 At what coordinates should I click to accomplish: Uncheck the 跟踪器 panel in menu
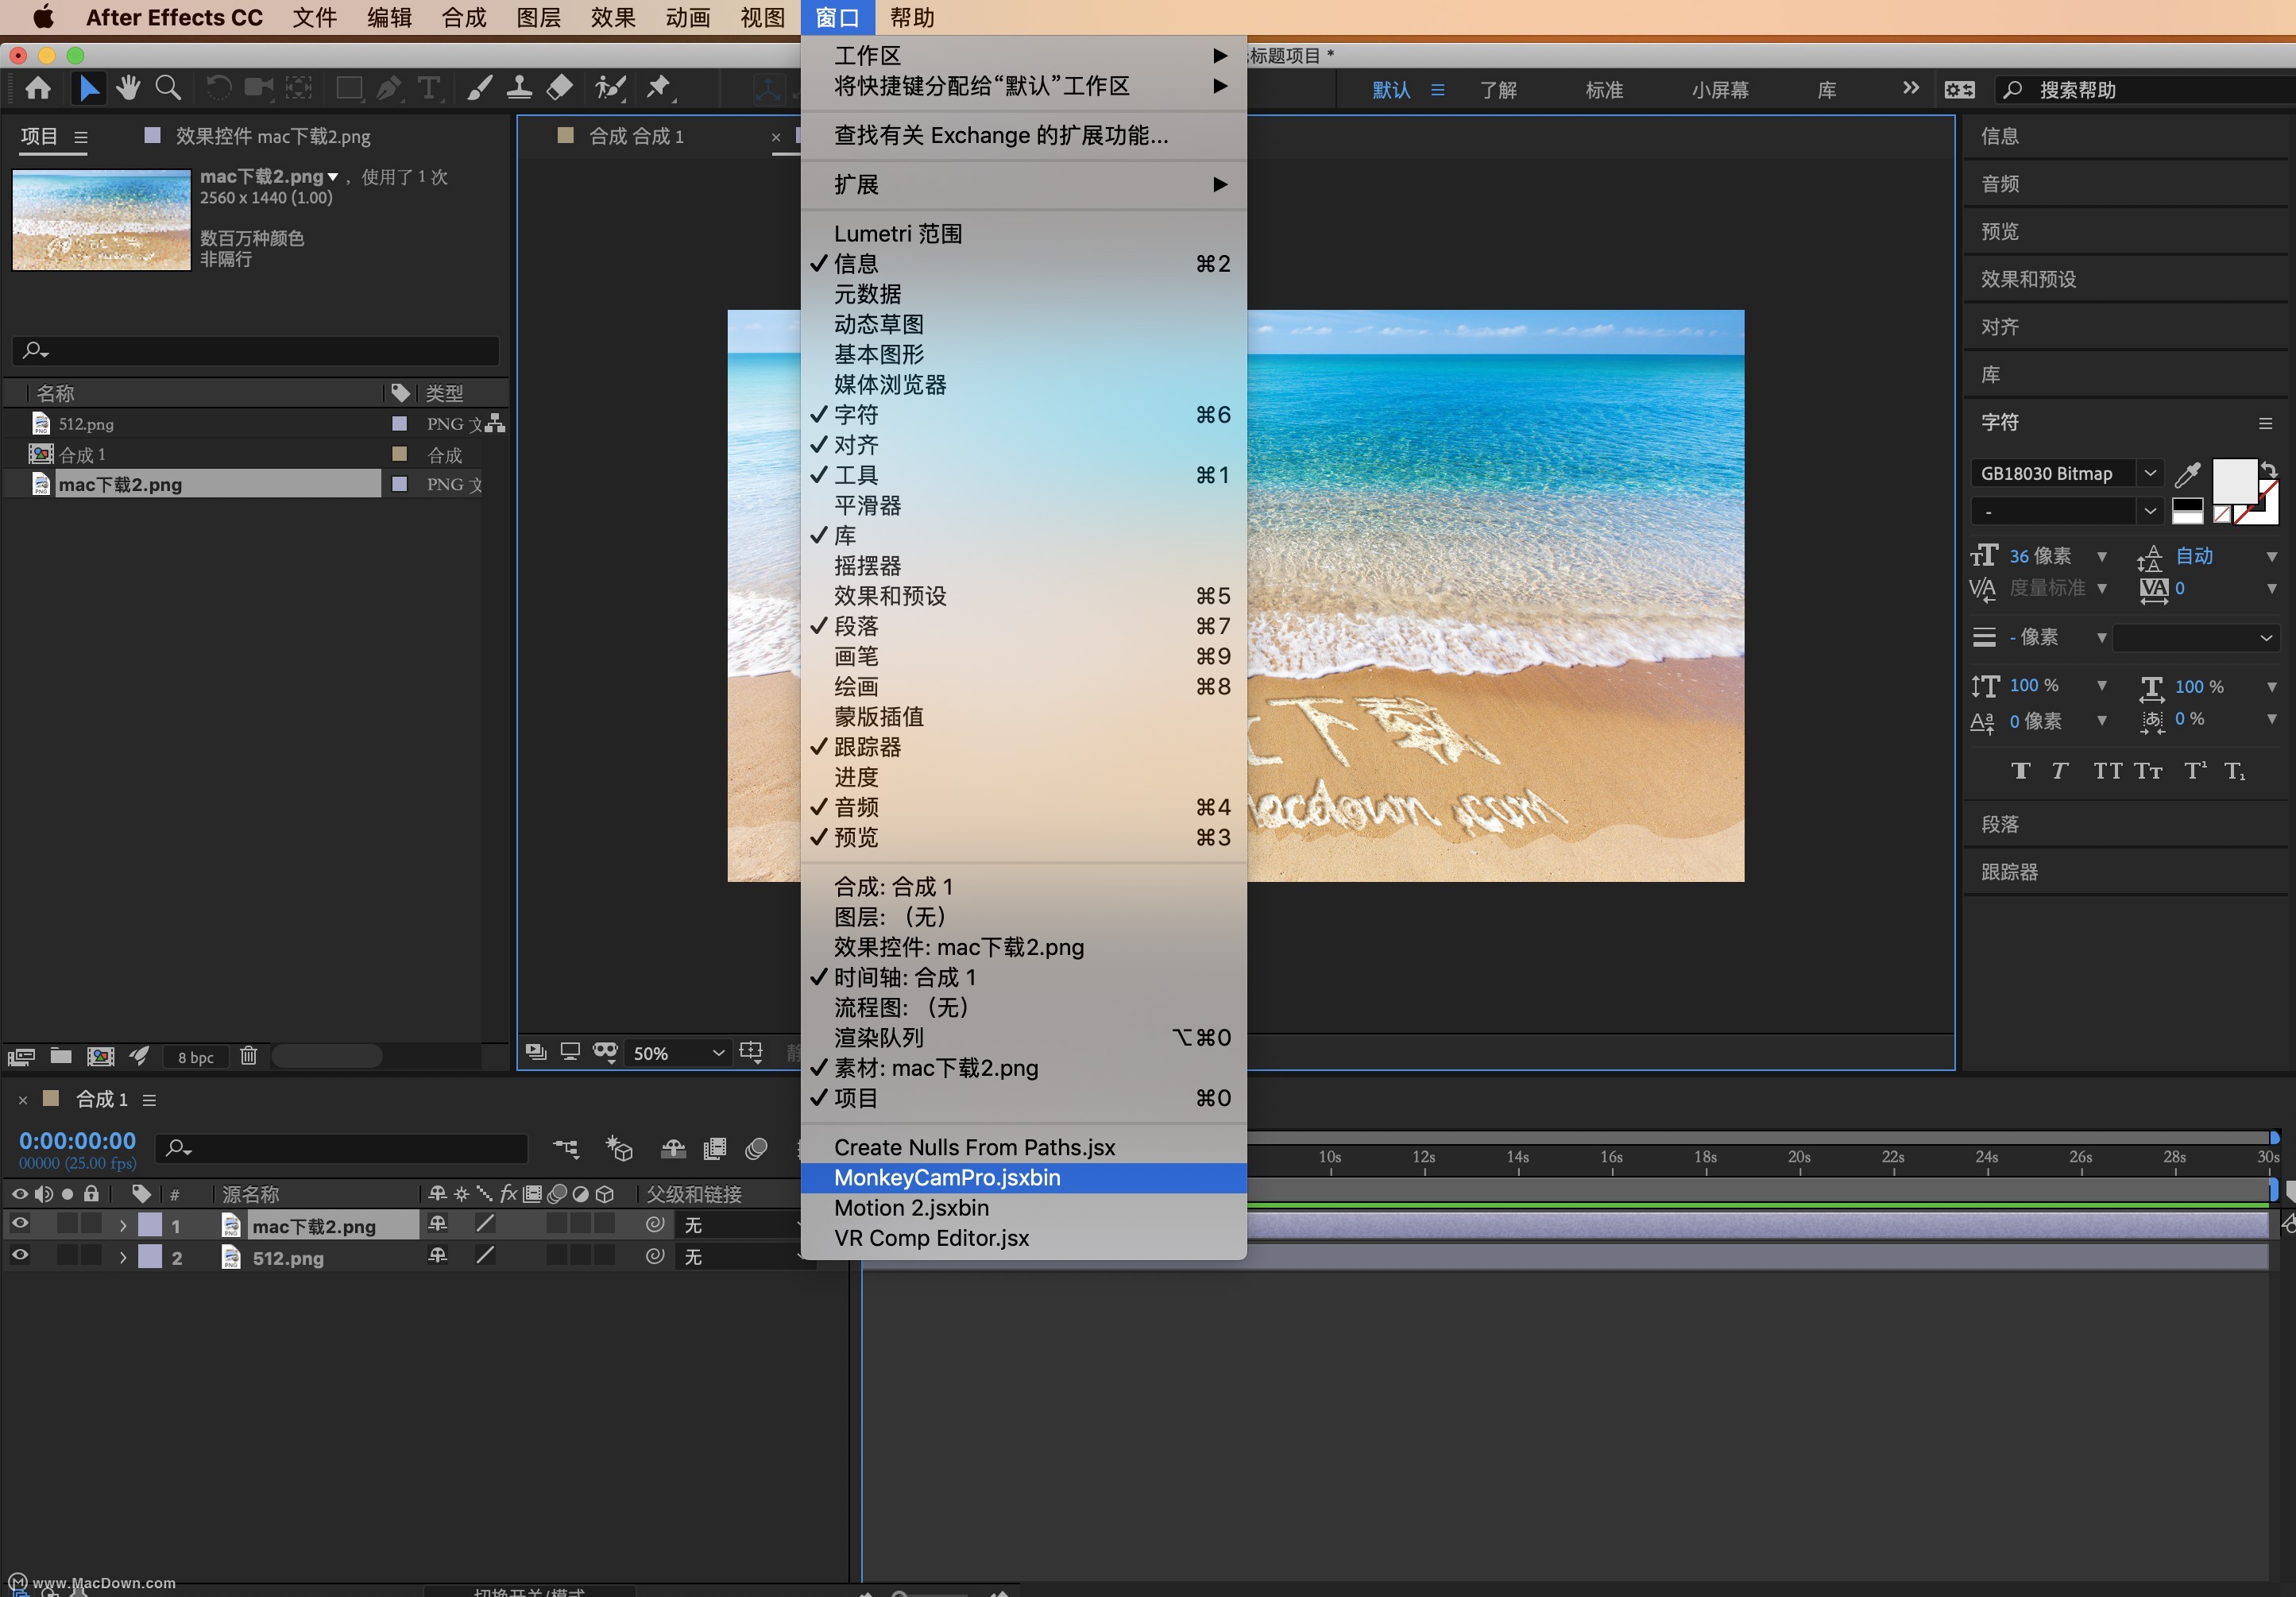click(x=867, y=747)
